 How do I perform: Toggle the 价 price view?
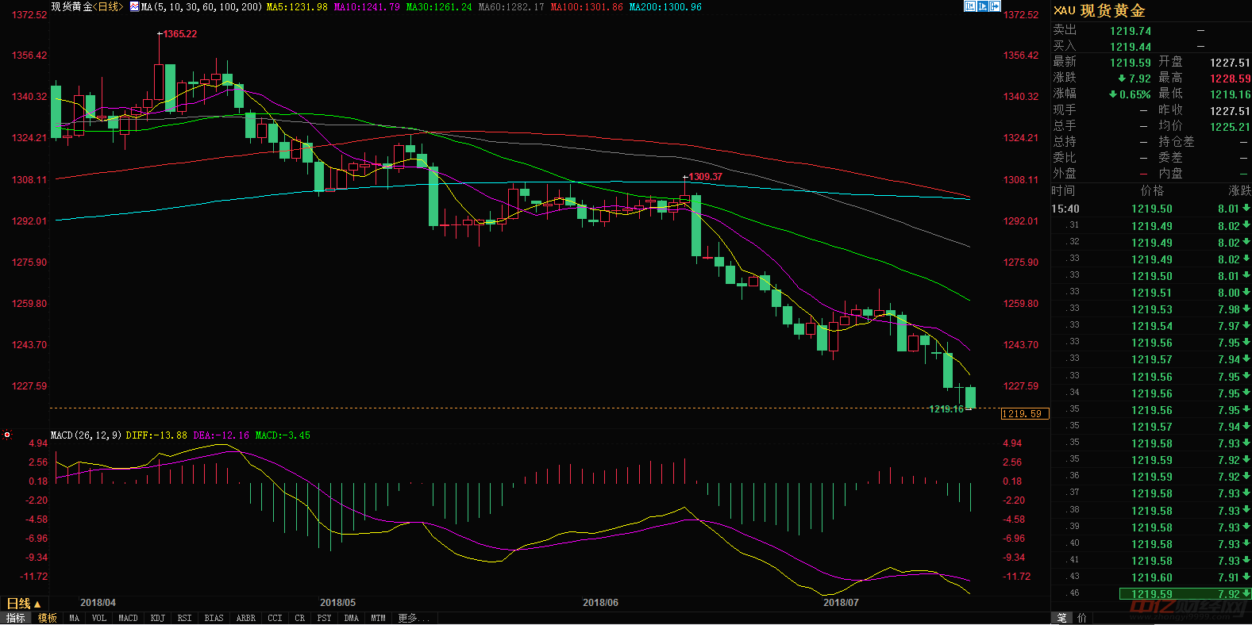(1081, 618)
